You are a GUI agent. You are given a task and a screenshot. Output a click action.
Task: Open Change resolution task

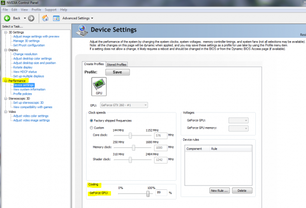tap(25, 54)
